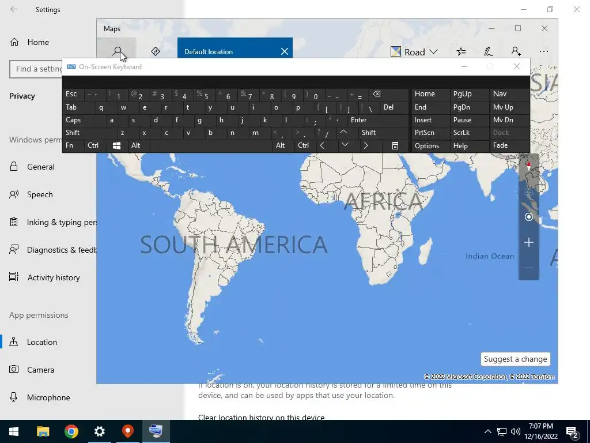Click the Nav key on On-Screen Keyboard
The width and height of the screenshot is (590, 443).
click(509, 94)
